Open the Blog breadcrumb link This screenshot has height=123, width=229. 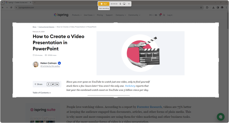point(34,27)
